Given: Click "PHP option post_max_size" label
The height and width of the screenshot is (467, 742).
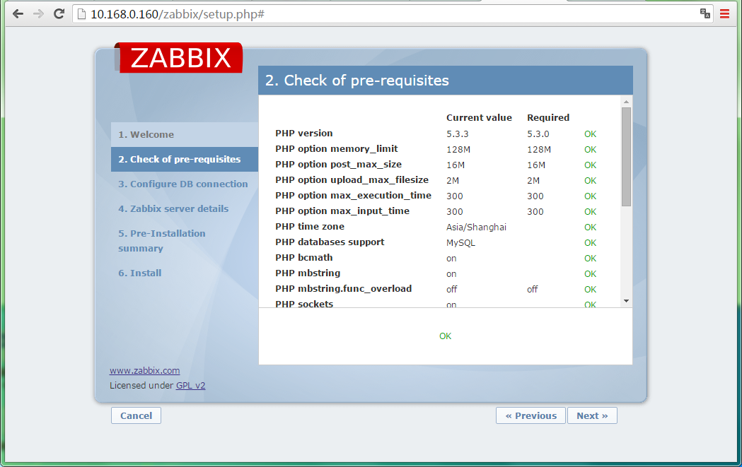Looking at the screenshot, I should pyautogui.click(x=338, y=165).
